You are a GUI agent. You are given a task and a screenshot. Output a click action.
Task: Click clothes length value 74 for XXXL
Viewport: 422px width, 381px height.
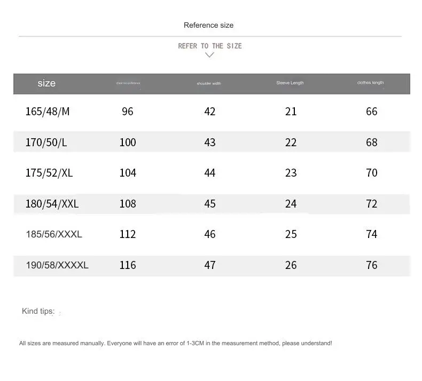click(x=371, y=234)
